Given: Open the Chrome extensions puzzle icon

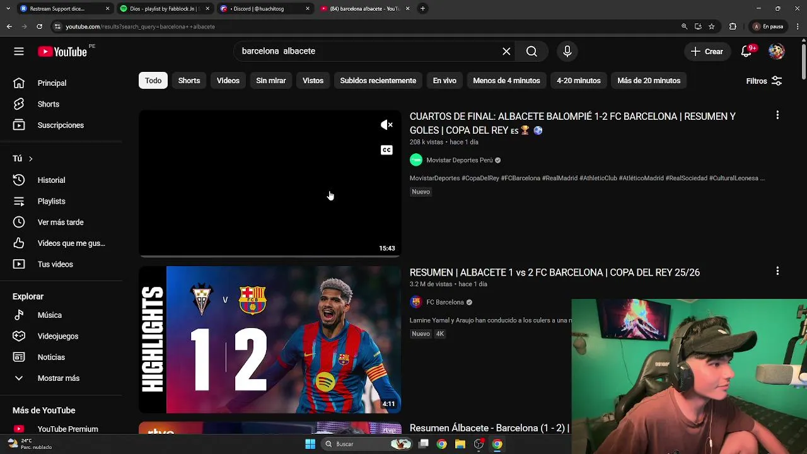Looking at the screenshot, I should tap(733, 26).
